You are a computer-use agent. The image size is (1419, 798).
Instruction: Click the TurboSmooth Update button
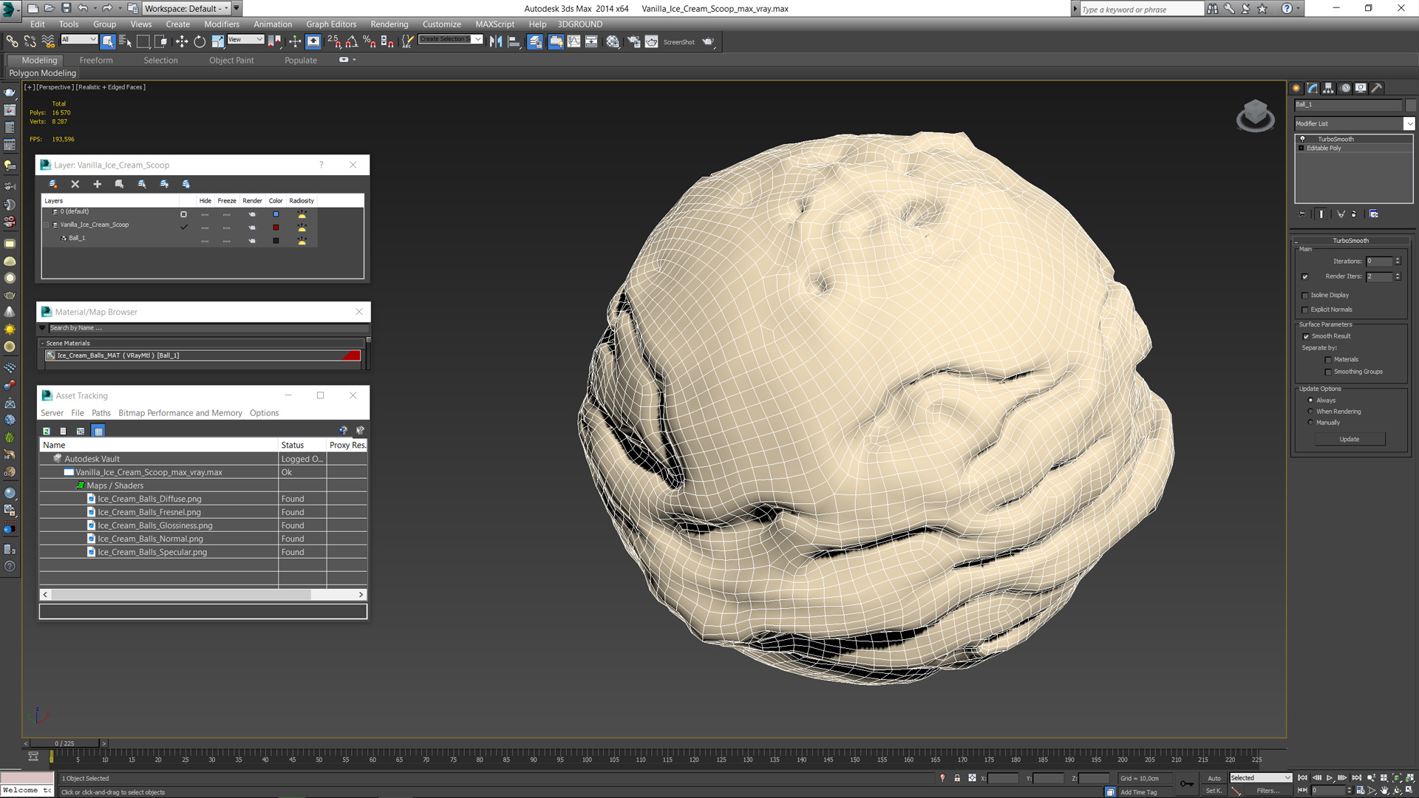click(1350, 440)
